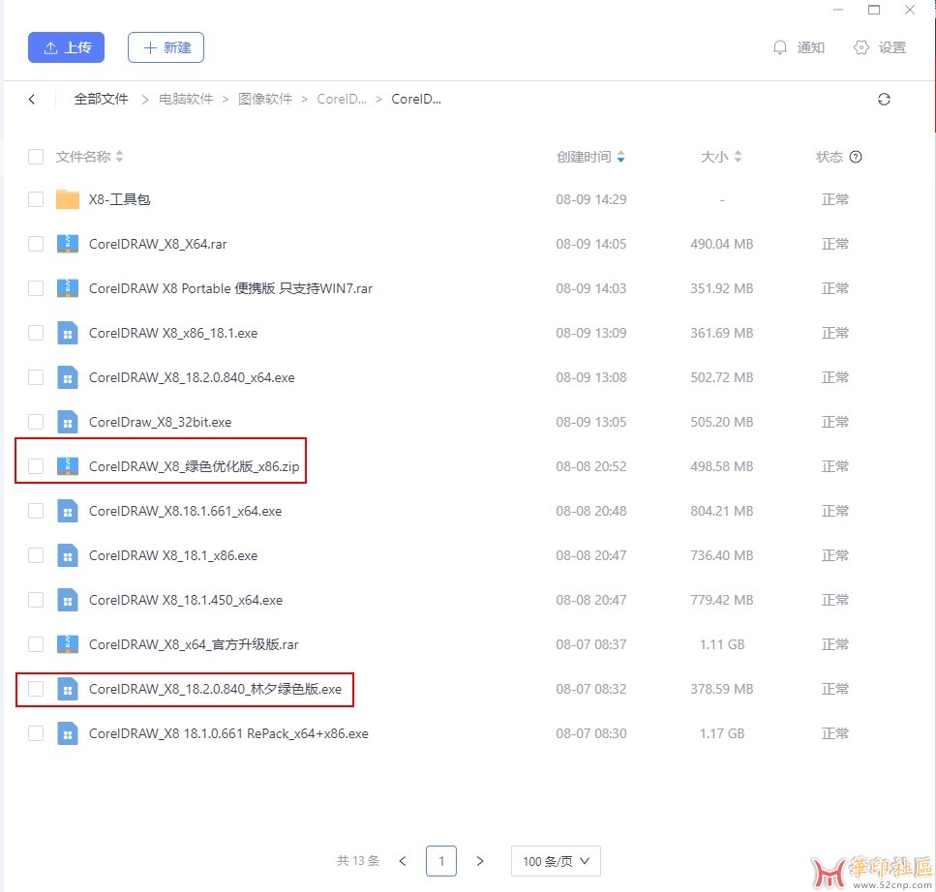Open the X8-工具包 folder icon
This screenshot has height=892, width=936.
click(68, 199)
